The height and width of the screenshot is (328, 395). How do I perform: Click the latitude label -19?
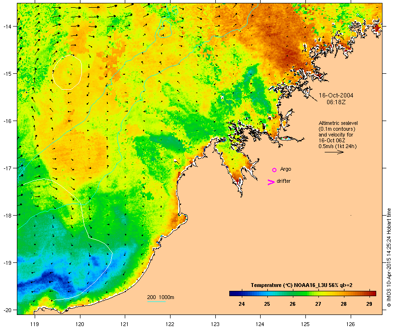(x=7, y=263)
